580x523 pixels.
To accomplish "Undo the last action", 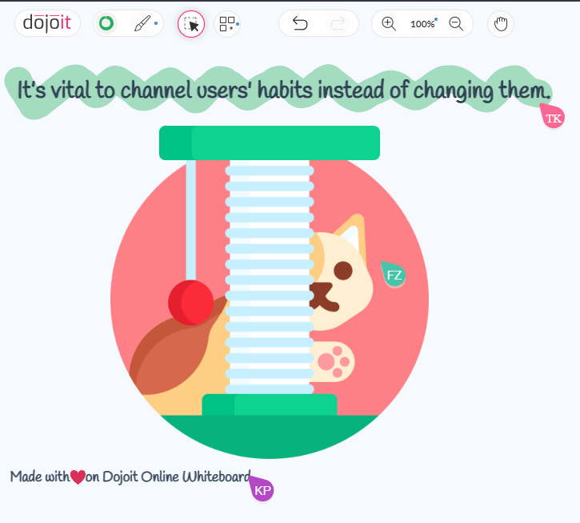I will [300, 23].
